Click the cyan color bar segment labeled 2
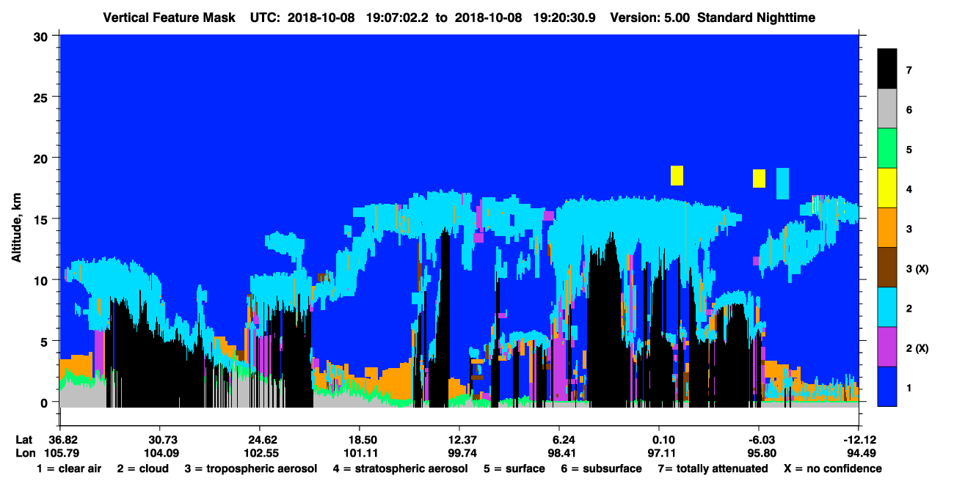Screen dimensions: 954x489 [887, 306]
